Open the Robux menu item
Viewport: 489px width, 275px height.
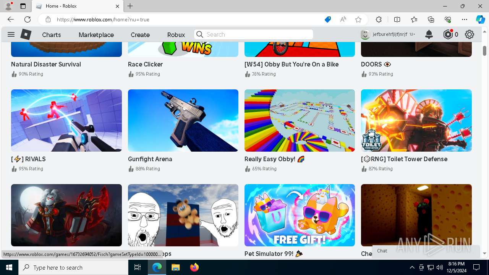(176, 35)
